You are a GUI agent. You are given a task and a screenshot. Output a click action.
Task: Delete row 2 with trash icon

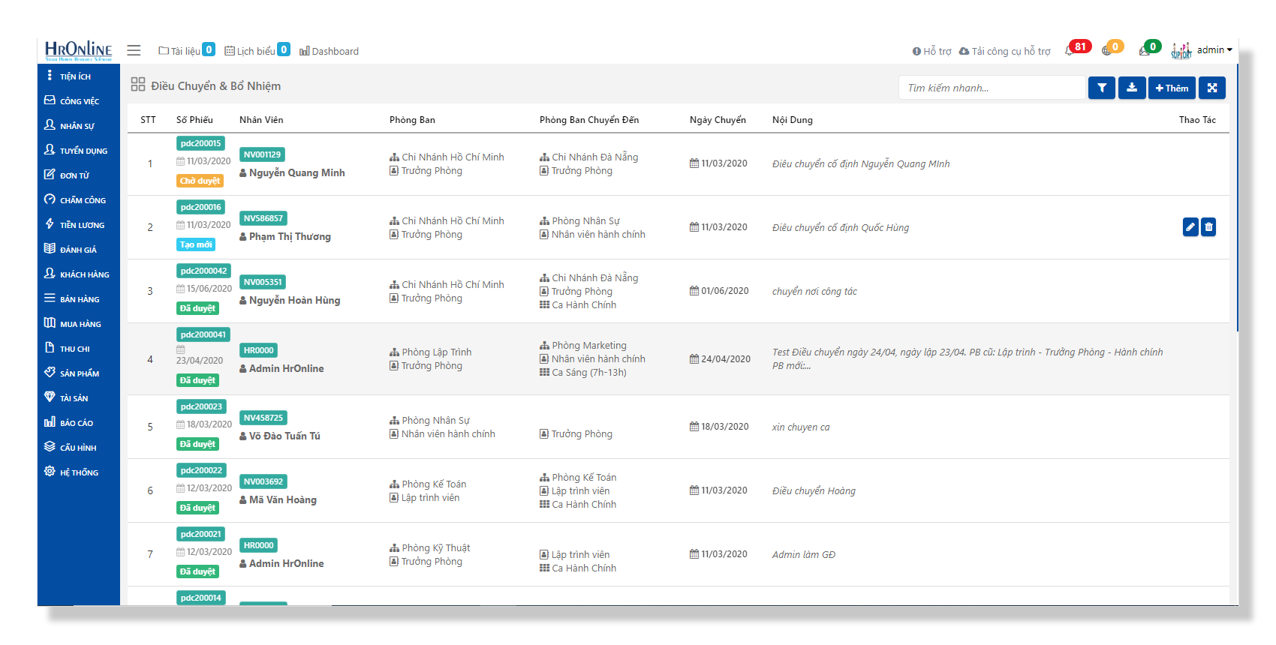pos(1208,226)
